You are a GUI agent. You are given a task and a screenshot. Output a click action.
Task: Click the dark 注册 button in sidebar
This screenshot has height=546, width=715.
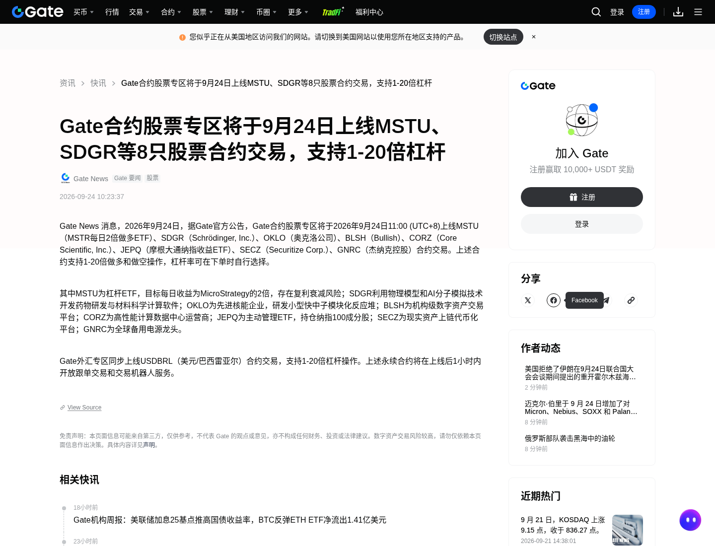(x=582, y=197)
